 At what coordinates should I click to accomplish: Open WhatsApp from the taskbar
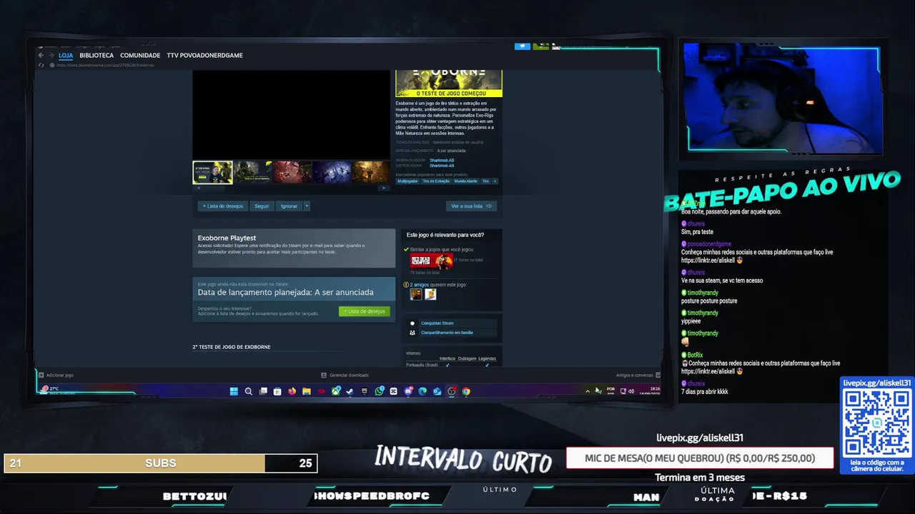click(x=379, y=391)
